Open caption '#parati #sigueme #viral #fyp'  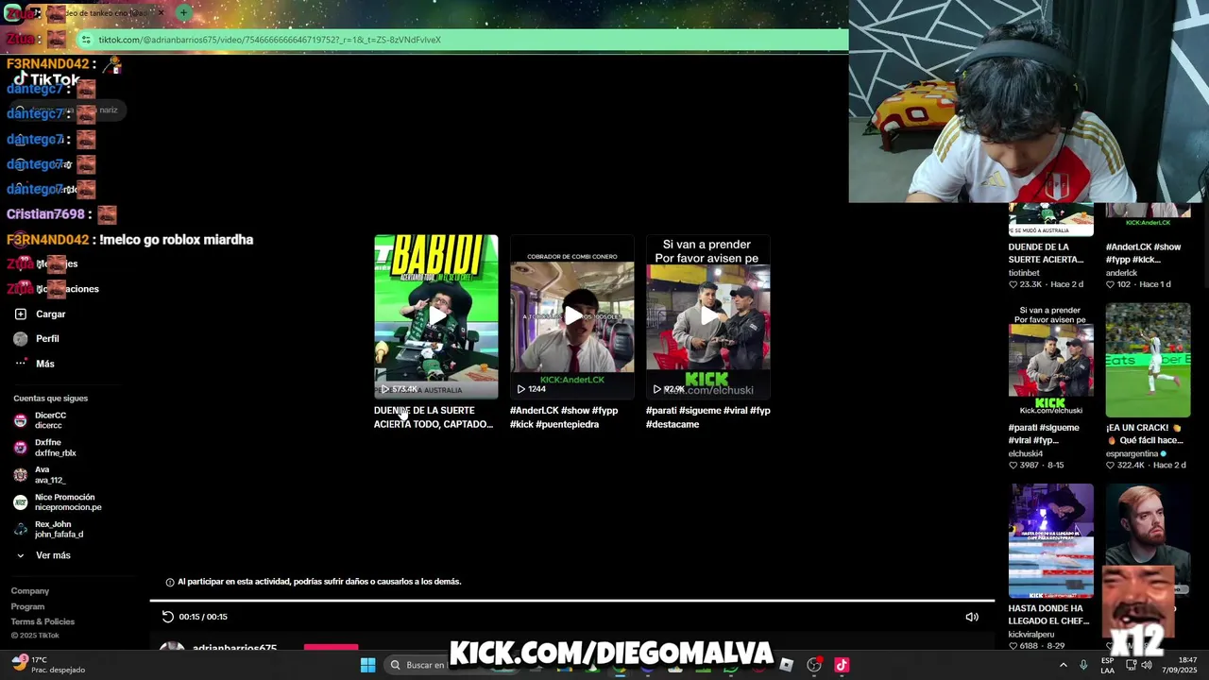[708, 417]
